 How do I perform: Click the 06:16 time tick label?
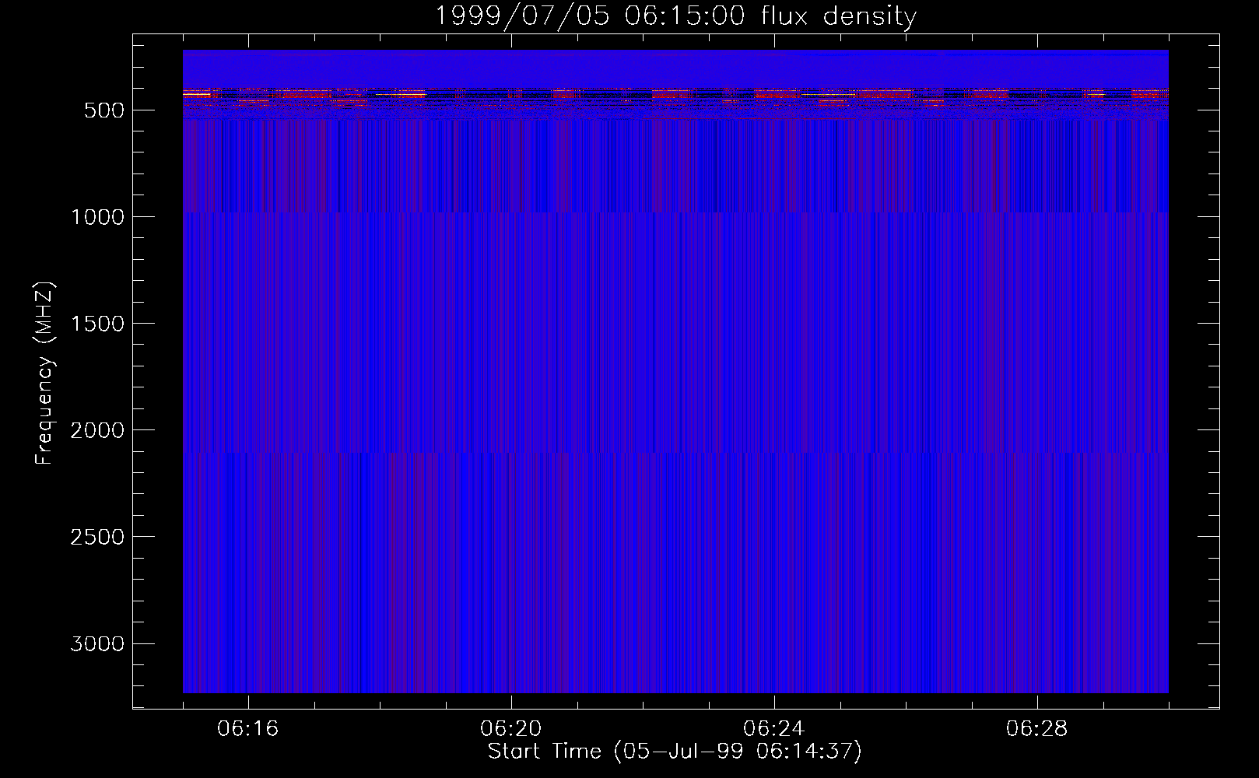(248, 729)
